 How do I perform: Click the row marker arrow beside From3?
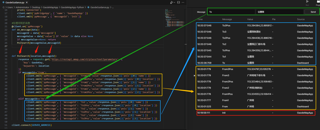click(x=195, y=75)
